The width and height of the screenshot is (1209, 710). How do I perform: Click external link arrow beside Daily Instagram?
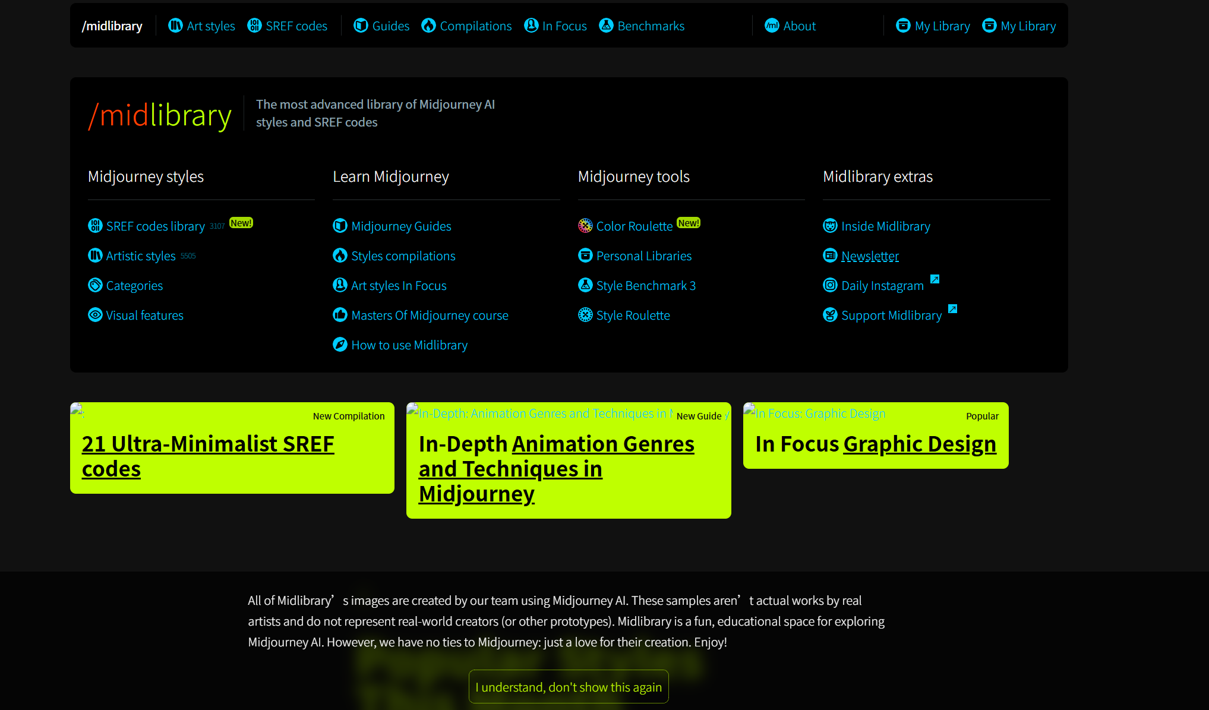pos(935,279)
